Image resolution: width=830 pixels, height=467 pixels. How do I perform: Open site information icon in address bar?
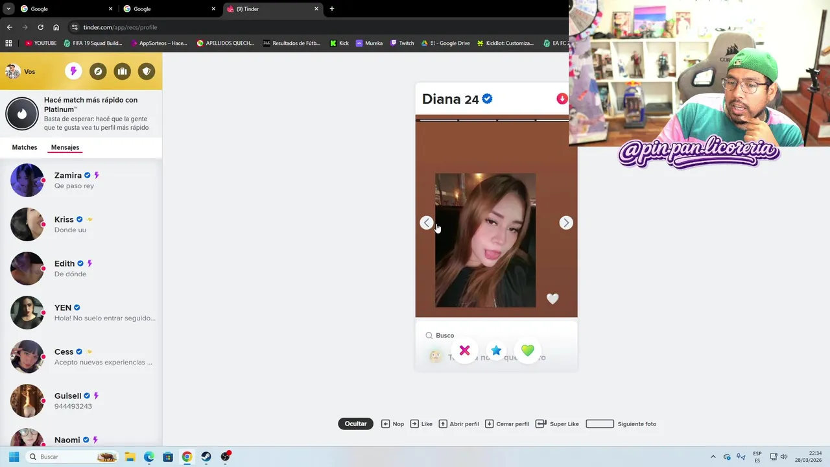click(75, 27)
